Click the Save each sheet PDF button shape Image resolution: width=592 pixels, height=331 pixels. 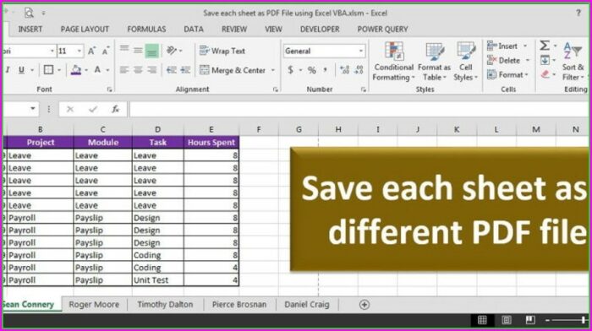pyautogui.click(x=440, y=209)
